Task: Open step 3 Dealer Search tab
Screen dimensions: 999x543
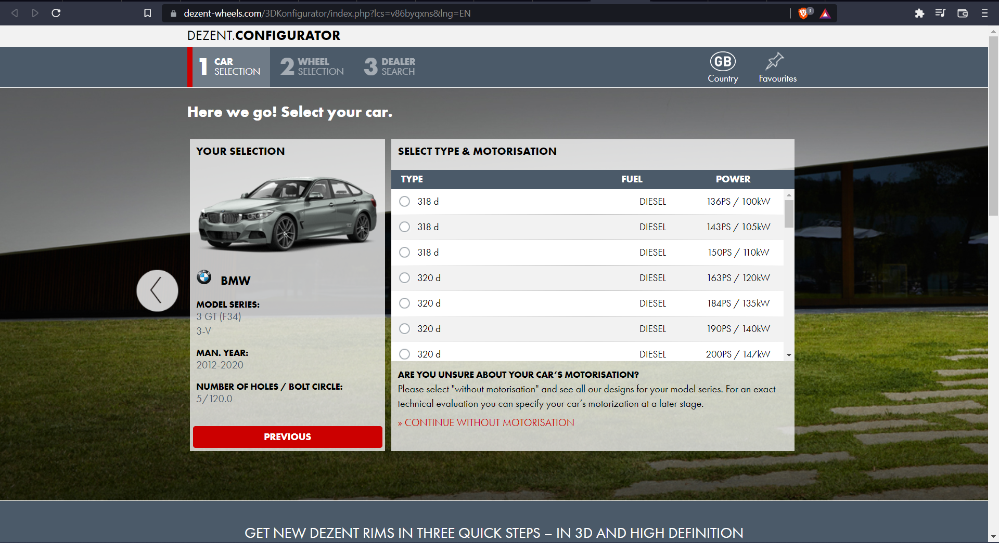Action: click(390, 67)
